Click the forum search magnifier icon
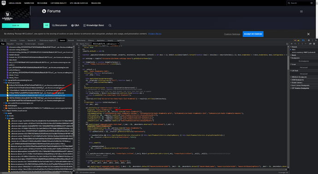The image size is (318, 174). (110, 25)
